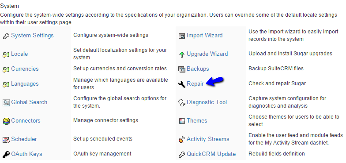Open the Connectors link
The width and height of the screenshot is (346, 163).
(x=26, y=120)
